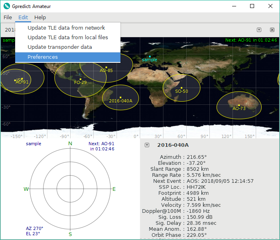Click the Next Event AOS 2018/09/05 12:14:57 value
The image size is (280, 240).
[x=220, y=181]
